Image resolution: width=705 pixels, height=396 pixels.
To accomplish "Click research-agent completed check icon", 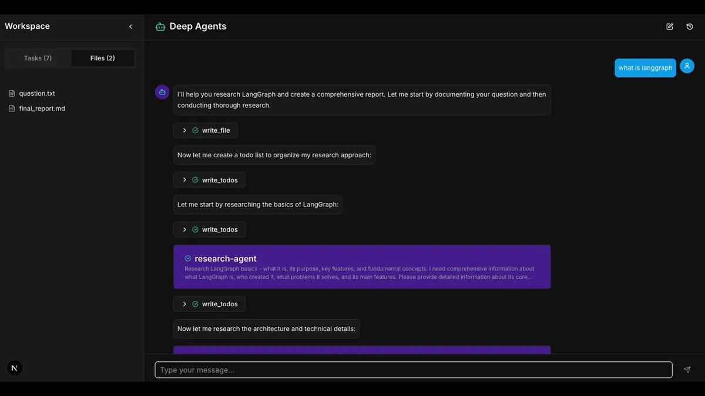I will (x=188, y=258).
